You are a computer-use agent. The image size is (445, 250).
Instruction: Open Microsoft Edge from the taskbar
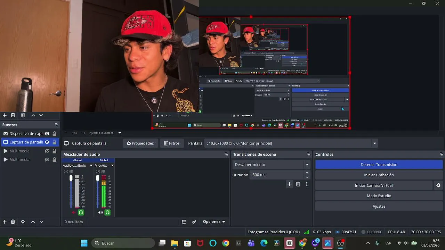264,243
